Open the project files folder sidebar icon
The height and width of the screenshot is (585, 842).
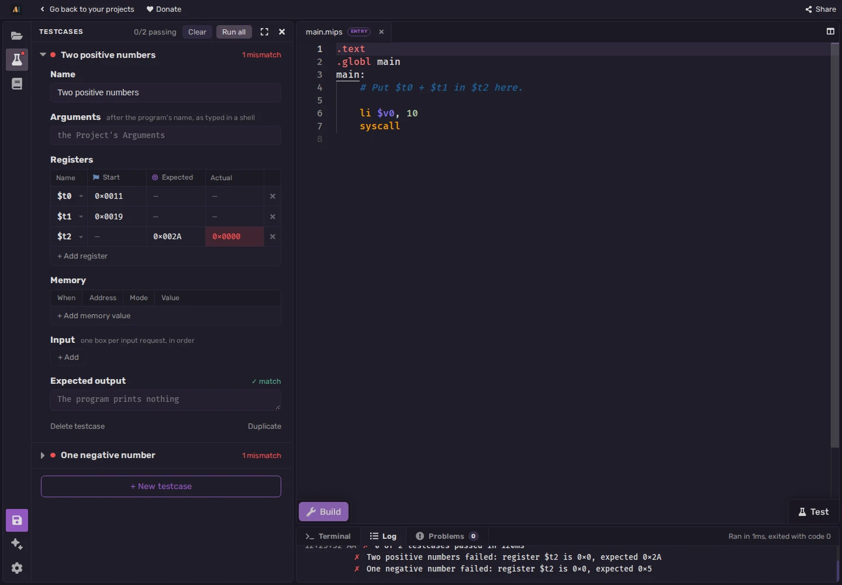17,36
